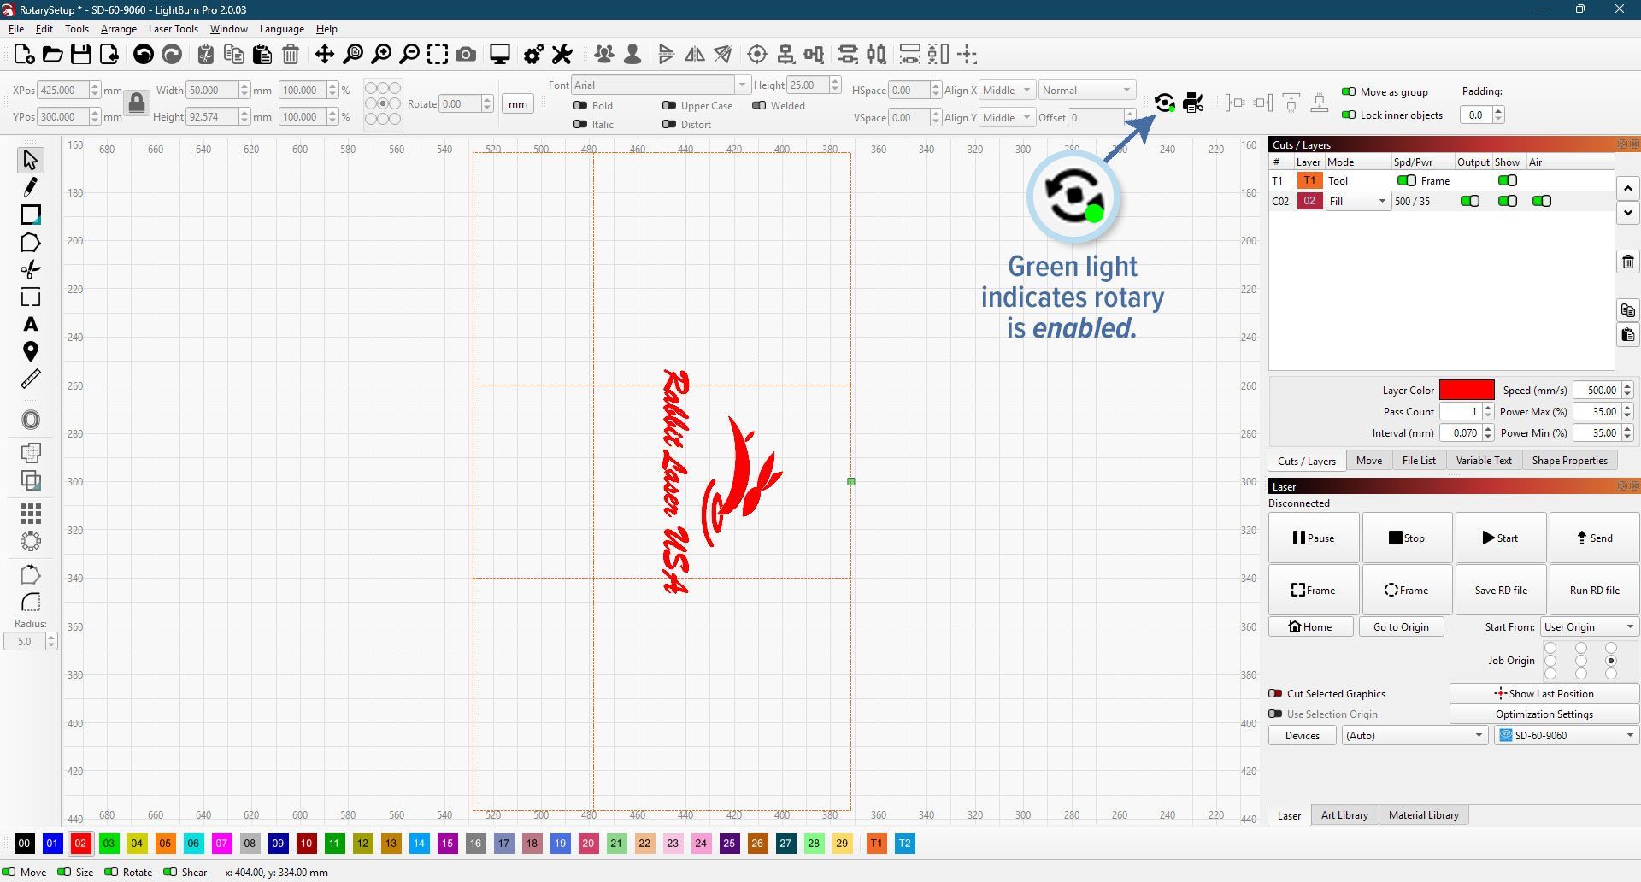Select the Create Text tool
This screenshot has height=882, width=1641.
click(x=31, y=325)
